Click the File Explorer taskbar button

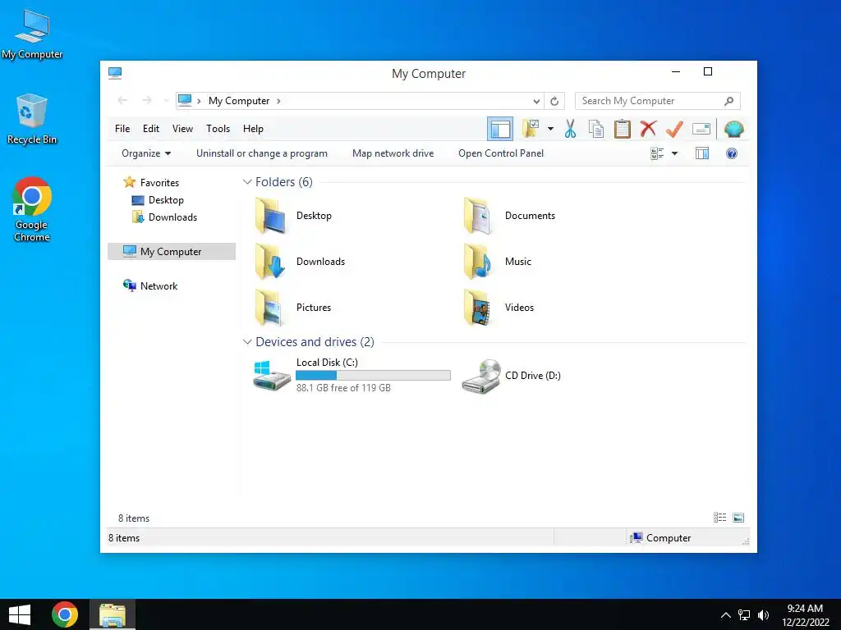[113, 614]
